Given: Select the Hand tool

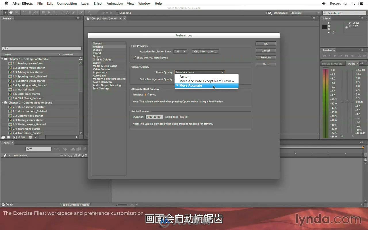Looking at the screenshot, I should pos(11,13).
